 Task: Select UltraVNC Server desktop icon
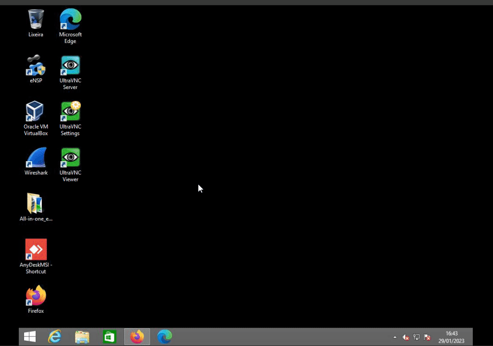(x=70, y=73)
